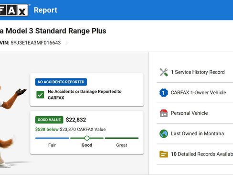Click the yellow folder records icon
The height and width of the screenshot is (175, 233).
(x=164, y=154)
